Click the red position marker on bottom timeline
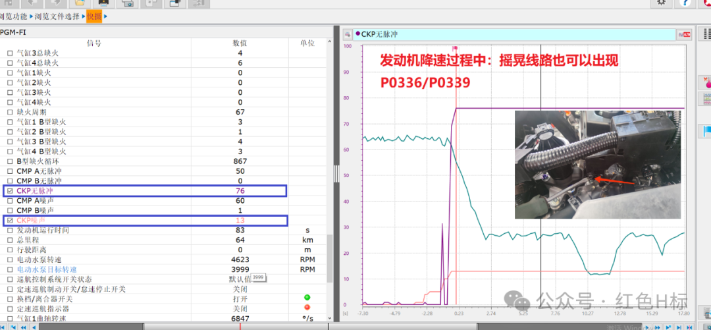The width and height of the screenshot is (711, 330). (240, 327)
